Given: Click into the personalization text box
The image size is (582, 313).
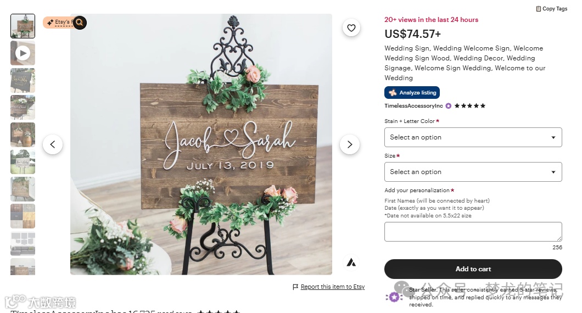Looking at the screenshot, I should point(473,232).
